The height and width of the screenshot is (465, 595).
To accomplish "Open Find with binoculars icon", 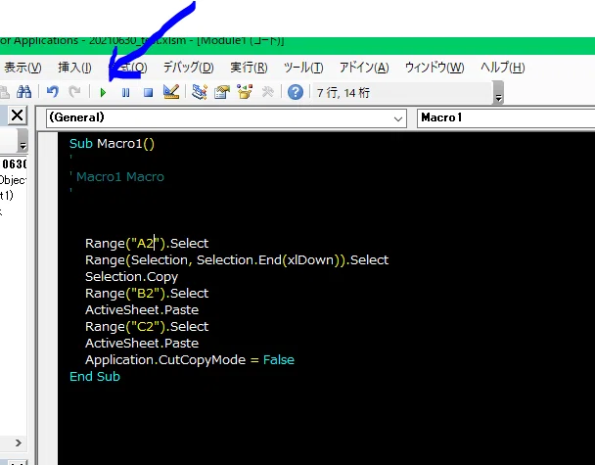I will (24, 92).
